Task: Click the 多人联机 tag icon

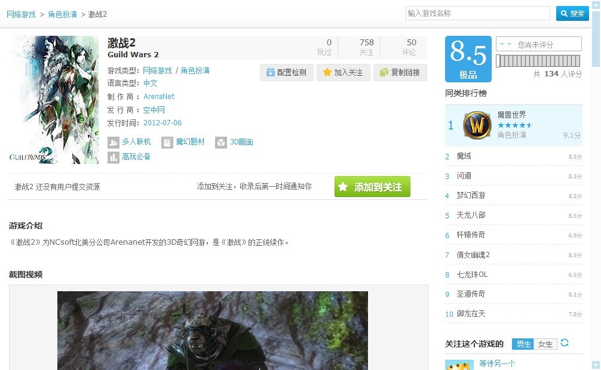Action: tap(114, 143)
